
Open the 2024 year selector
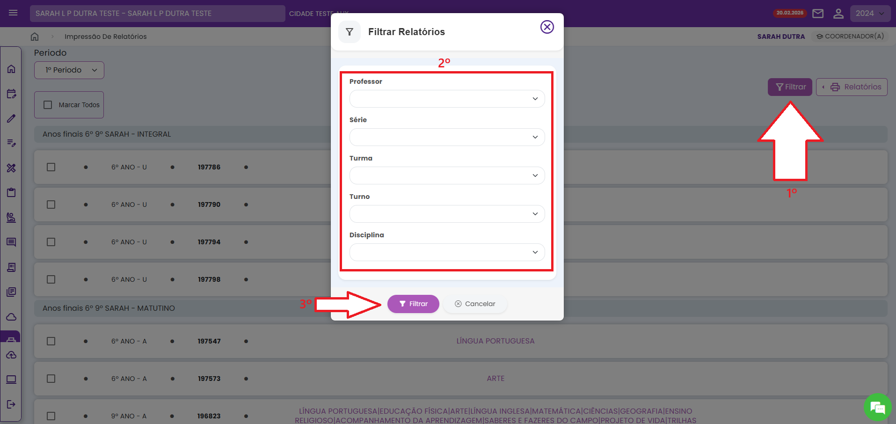click(x=870, y=14)
